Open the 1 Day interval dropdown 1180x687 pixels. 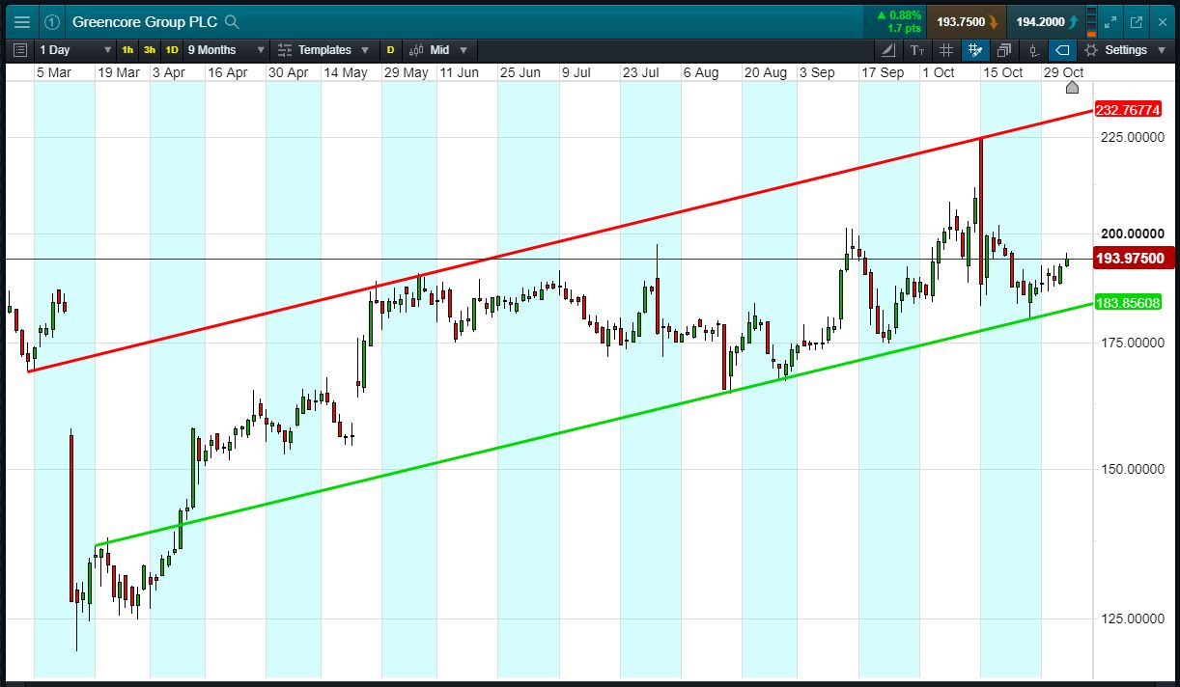[73, 50]
